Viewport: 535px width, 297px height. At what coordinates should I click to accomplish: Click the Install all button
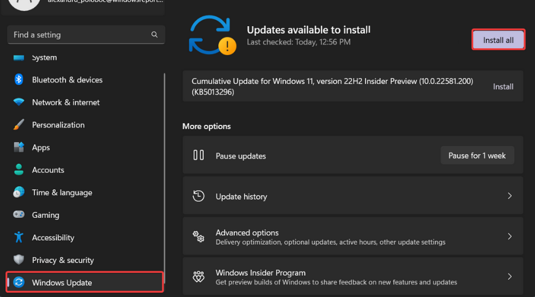tap(498, 40)
